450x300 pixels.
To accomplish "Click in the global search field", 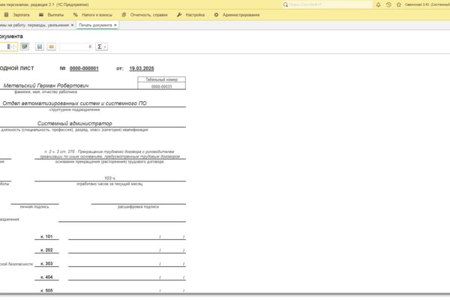I will tap(330, 4).
